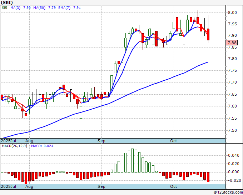This screenshot has width=243, height=195.
Task: Click the 7.60 price axis label
Action: [232, 106]
